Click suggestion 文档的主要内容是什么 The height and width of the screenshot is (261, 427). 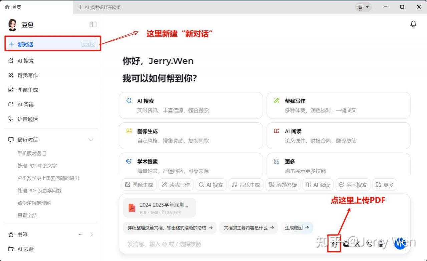pyautogui.click(x=249, y=228)
